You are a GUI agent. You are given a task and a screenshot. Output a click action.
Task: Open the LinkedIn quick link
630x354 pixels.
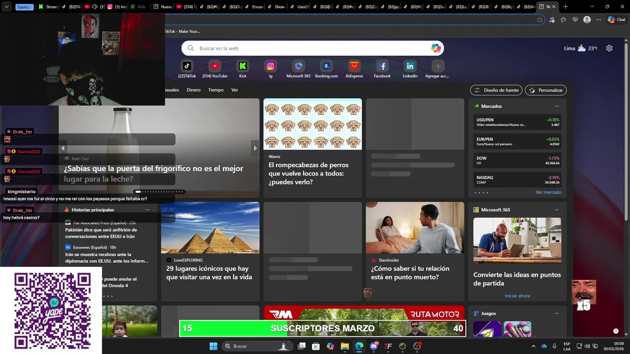coord(410,68)
